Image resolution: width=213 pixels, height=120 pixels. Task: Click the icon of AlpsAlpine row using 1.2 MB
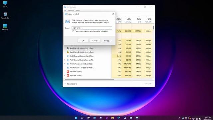(x=68, y=48)
